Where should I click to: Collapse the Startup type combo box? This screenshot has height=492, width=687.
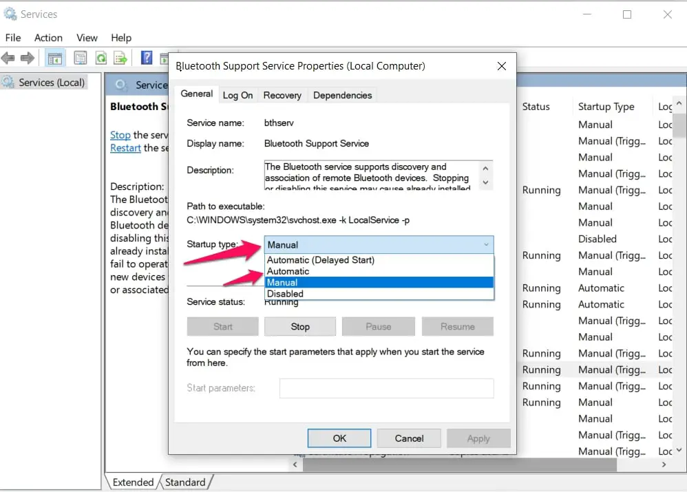pyautogui.click(x=486, y=244)
